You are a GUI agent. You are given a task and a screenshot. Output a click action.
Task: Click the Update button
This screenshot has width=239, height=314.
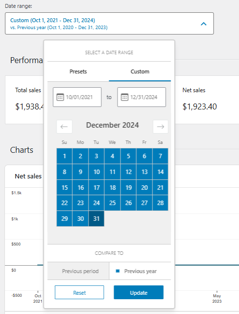point(139,292)
